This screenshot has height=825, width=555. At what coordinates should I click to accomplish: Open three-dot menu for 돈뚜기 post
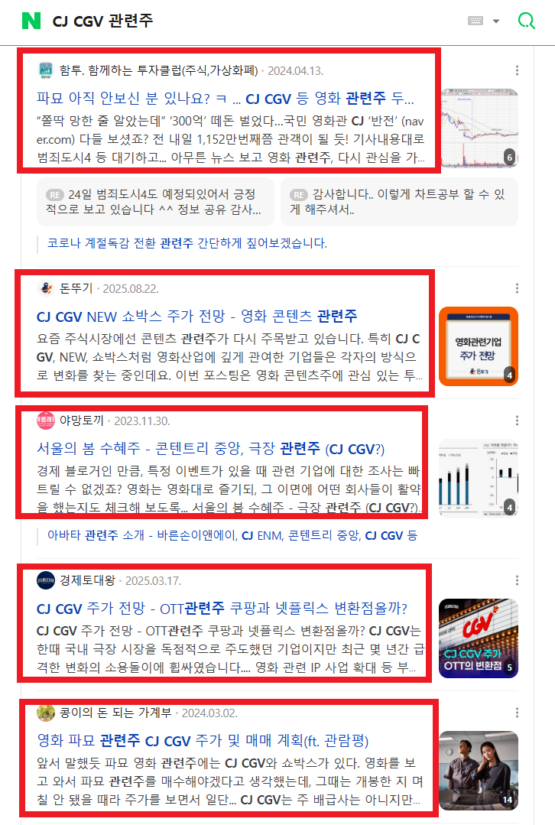pyautogui.click(x=517, y=288)
